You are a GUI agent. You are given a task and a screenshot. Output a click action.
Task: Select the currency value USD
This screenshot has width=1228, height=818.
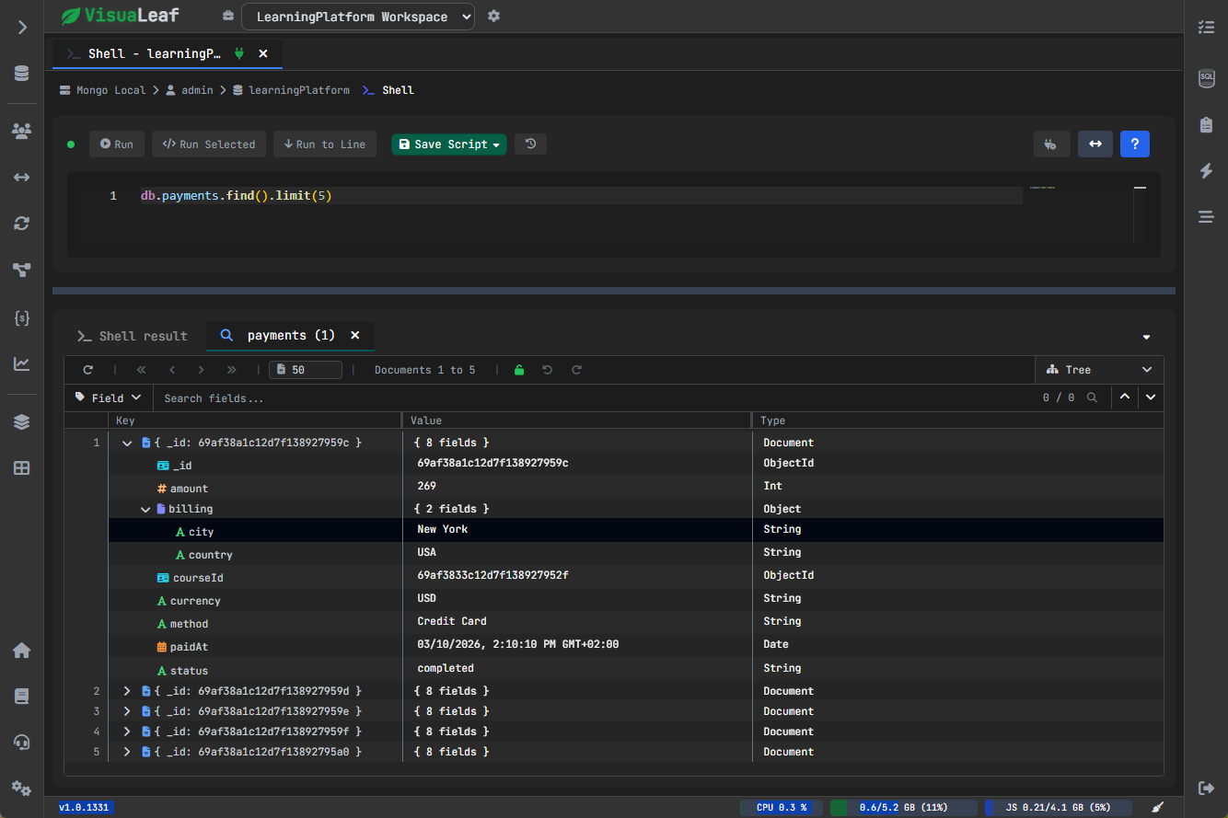point(427,598)
